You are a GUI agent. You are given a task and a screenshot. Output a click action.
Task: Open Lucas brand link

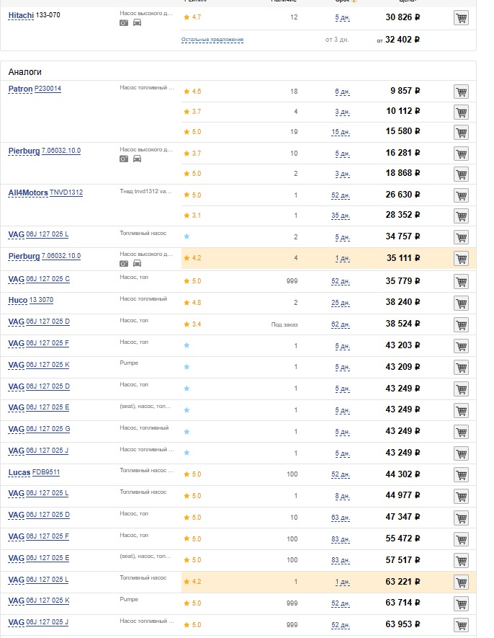(19, 472)
